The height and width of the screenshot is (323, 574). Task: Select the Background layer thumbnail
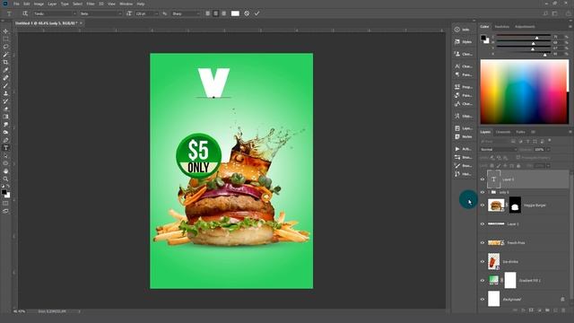[x=493, y=299]
